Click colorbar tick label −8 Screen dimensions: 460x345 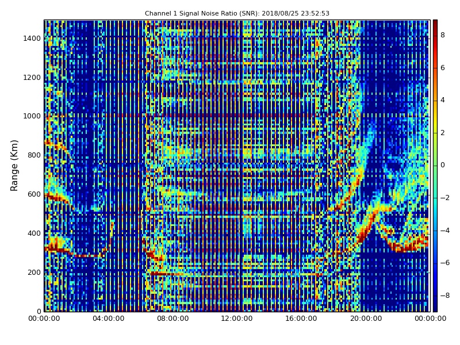445,296
